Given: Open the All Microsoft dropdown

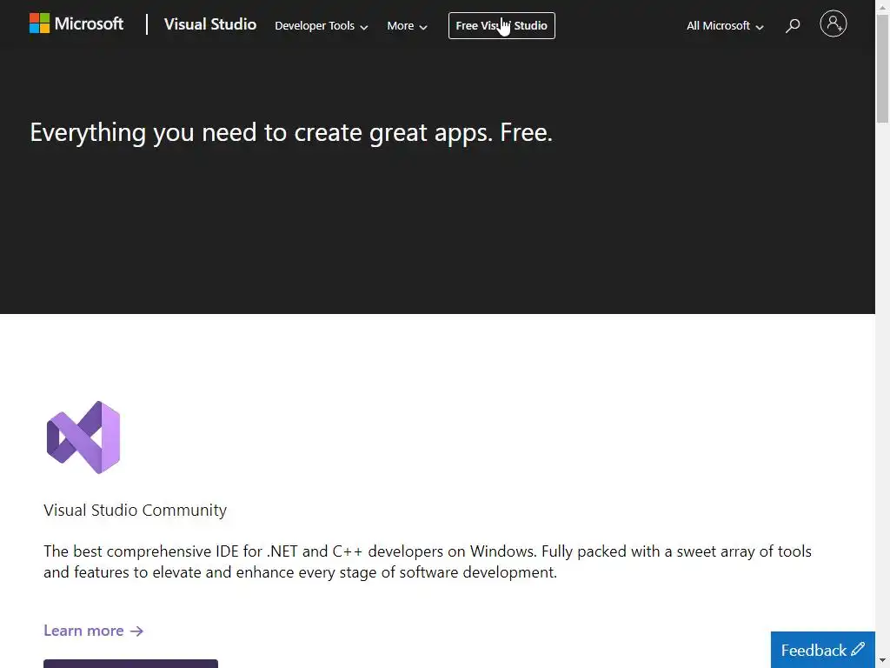Looking at the screenshot, I should [x=725, y=26].
